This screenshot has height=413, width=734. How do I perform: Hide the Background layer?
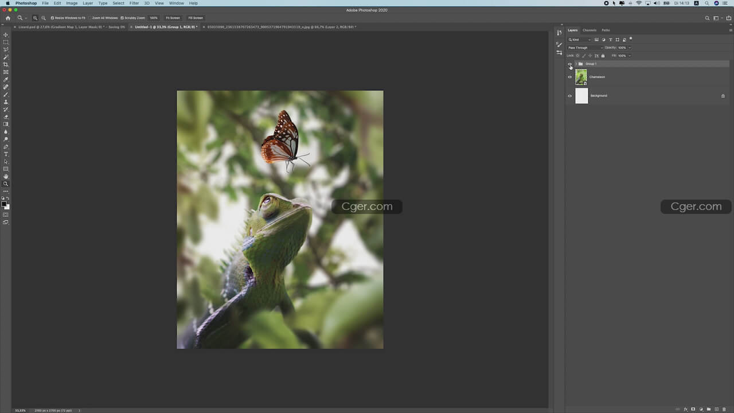pos(569,96)
